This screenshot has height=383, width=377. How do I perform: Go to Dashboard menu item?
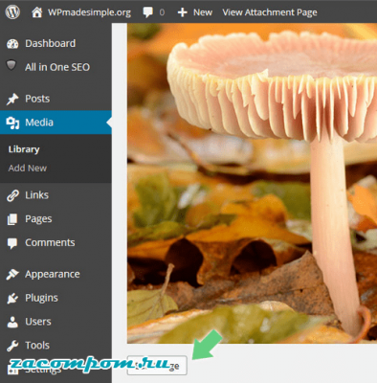click(x=51, y=43)
